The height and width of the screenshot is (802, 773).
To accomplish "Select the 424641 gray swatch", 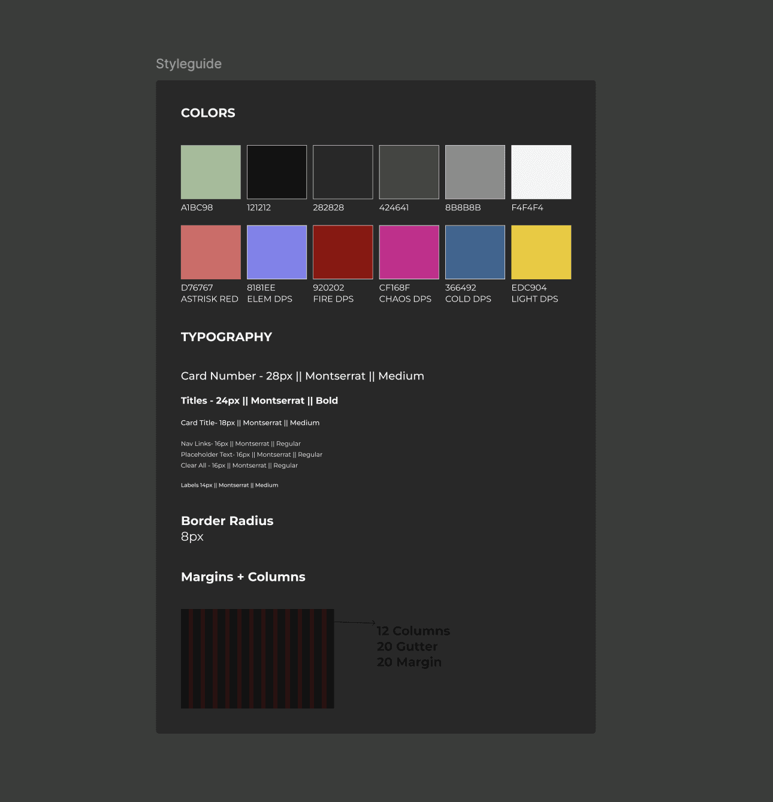I will (x=409, y=172).
